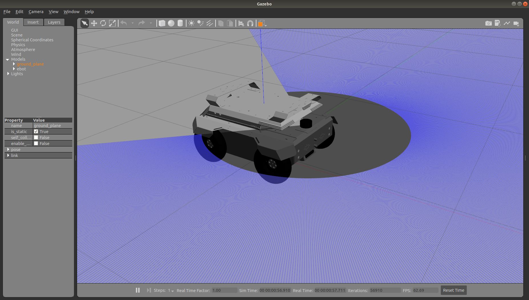529x300 pixels.
Task: Select Physics in the World tree
Action: coord(18,45)
